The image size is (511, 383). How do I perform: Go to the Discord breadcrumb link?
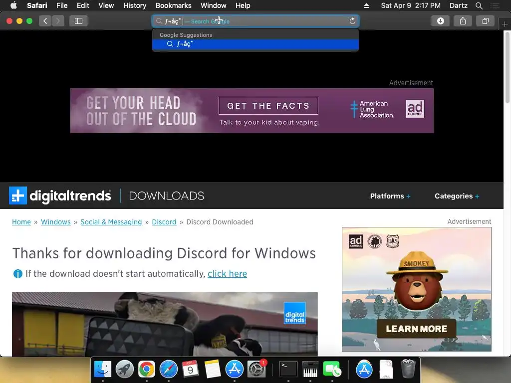pyautogui.click(x=164, y=222)
